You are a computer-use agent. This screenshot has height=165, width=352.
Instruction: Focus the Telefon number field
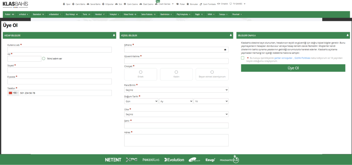pos(65,93)
